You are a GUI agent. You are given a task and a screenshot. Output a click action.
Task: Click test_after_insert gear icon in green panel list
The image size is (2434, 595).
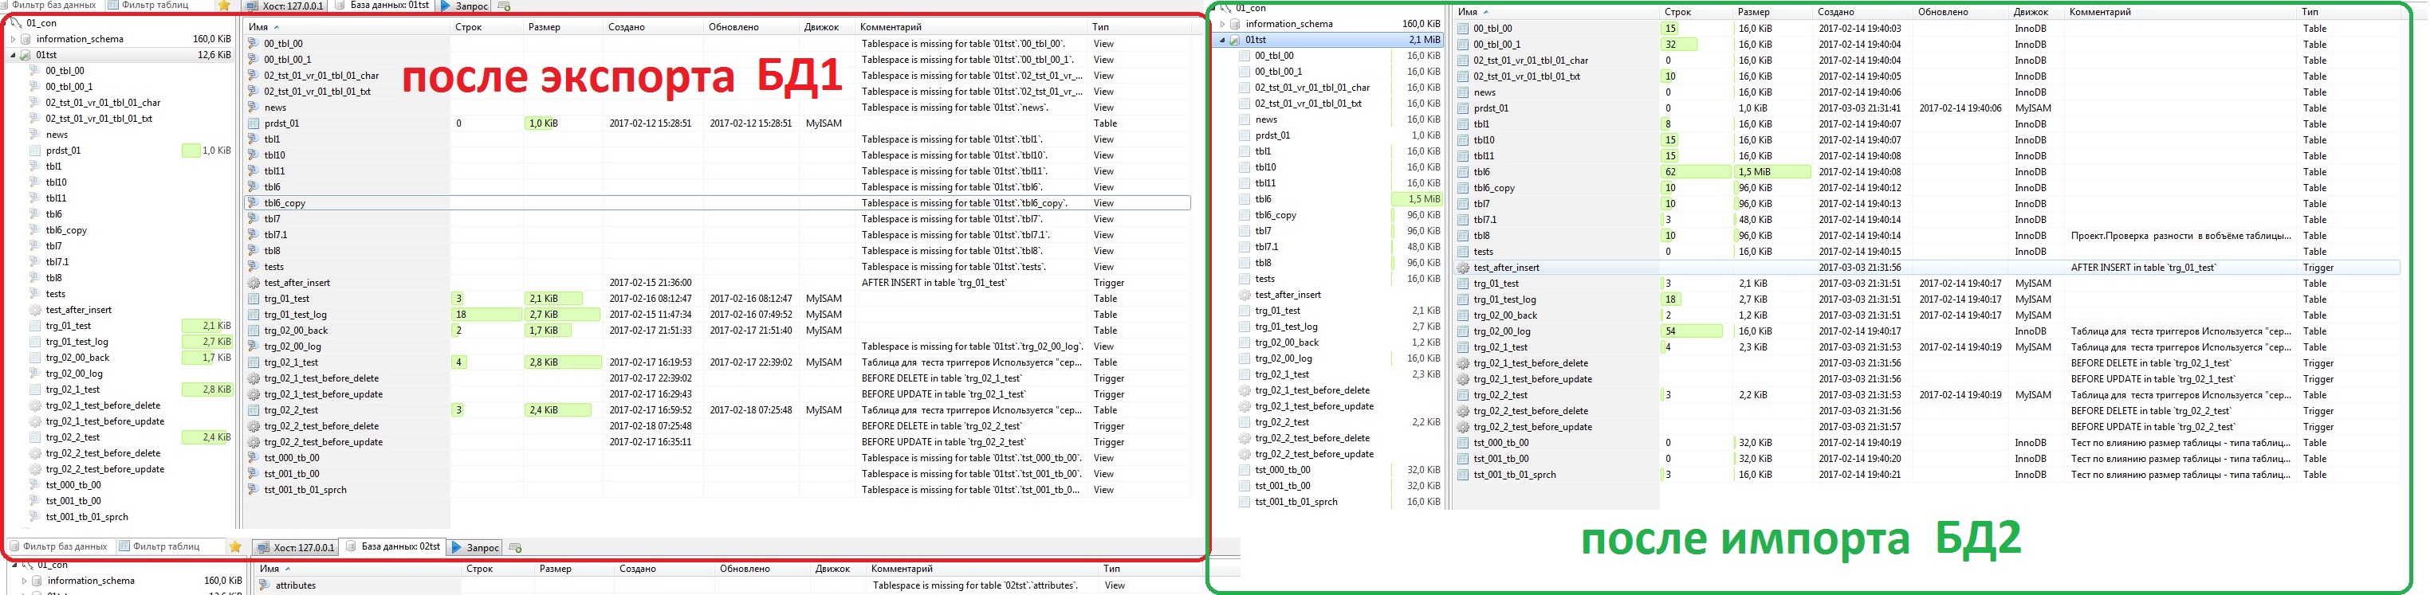point(1463,268)
